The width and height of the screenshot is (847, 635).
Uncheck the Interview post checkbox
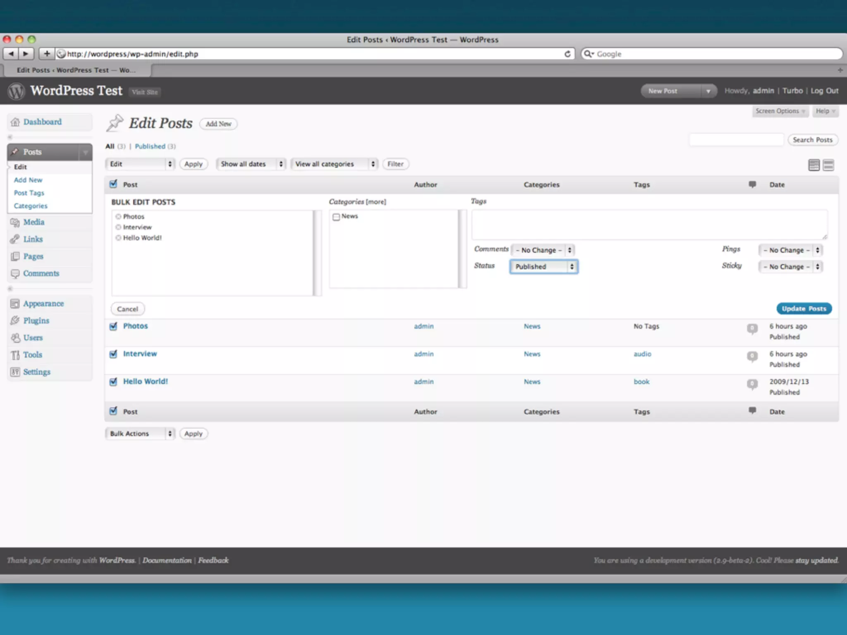[x=113, y=354]
